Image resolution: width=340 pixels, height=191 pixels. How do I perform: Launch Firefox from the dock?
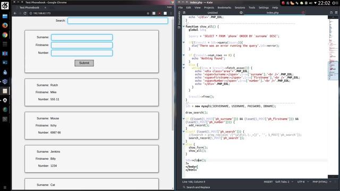point(5,25)
